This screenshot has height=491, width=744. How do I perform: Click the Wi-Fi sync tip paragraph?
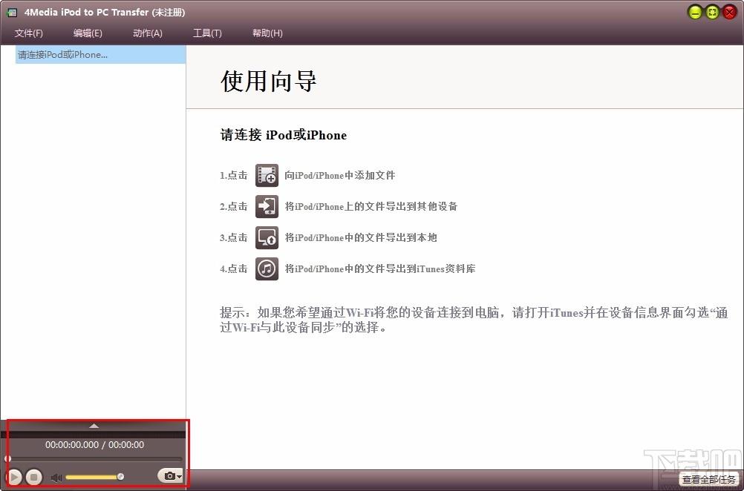click(474, 320)
